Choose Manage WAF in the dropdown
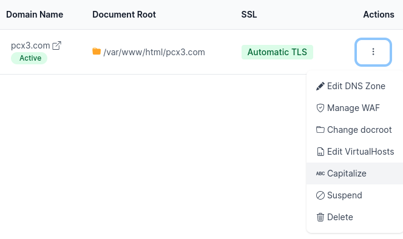The height and width of the screenshot is (239, 403). pyautogui.click(x=354, y=108)
